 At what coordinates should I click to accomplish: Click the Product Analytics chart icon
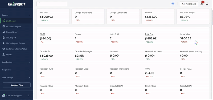4,26
